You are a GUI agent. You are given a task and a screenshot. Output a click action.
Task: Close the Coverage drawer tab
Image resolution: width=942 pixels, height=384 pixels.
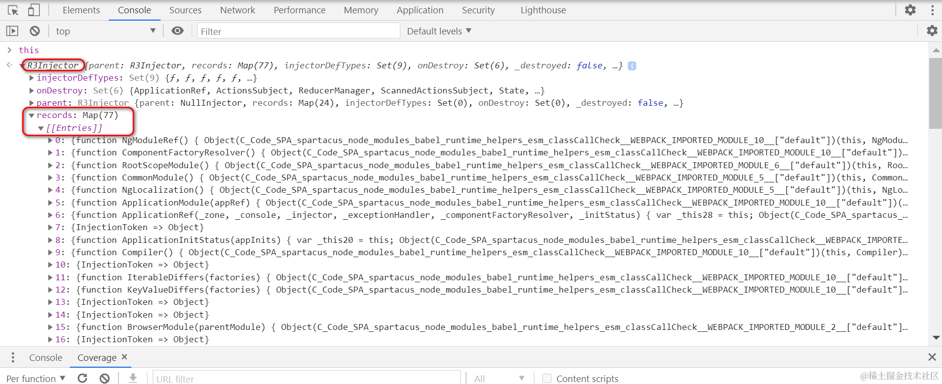[x=124, y=357]
